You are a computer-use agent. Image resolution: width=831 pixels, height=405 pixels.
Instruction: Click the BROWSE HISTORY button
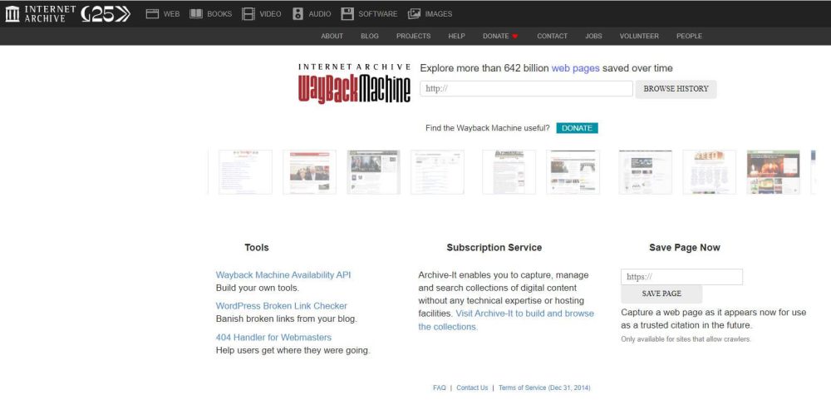point(676,89)
